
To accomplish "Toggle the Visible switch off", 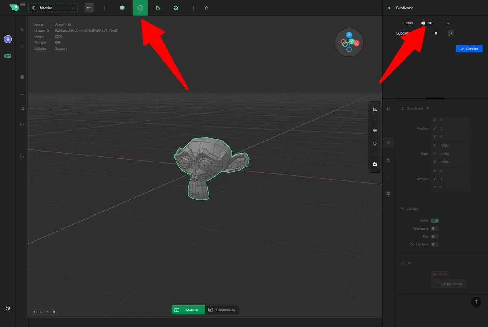I will click(435, 221).
